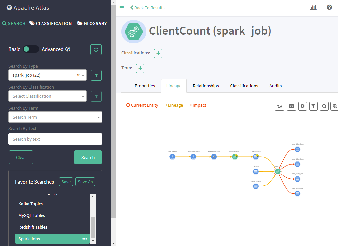Click the Clear button

click(x=21, y=157)
